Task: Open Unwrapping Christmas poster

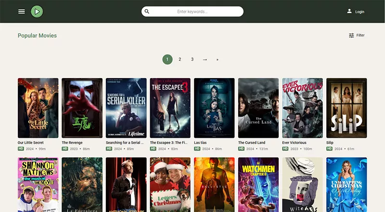Action: click(x=346, y=185)
